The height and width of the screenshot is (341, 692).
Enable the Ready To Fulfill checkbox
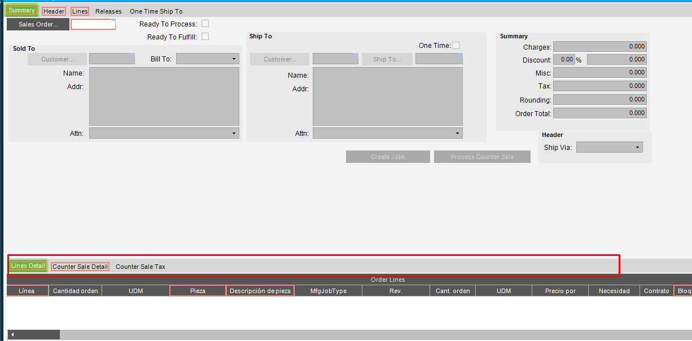pos(205,37)
